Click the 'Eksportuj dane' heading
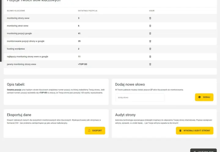 (19, 115)
